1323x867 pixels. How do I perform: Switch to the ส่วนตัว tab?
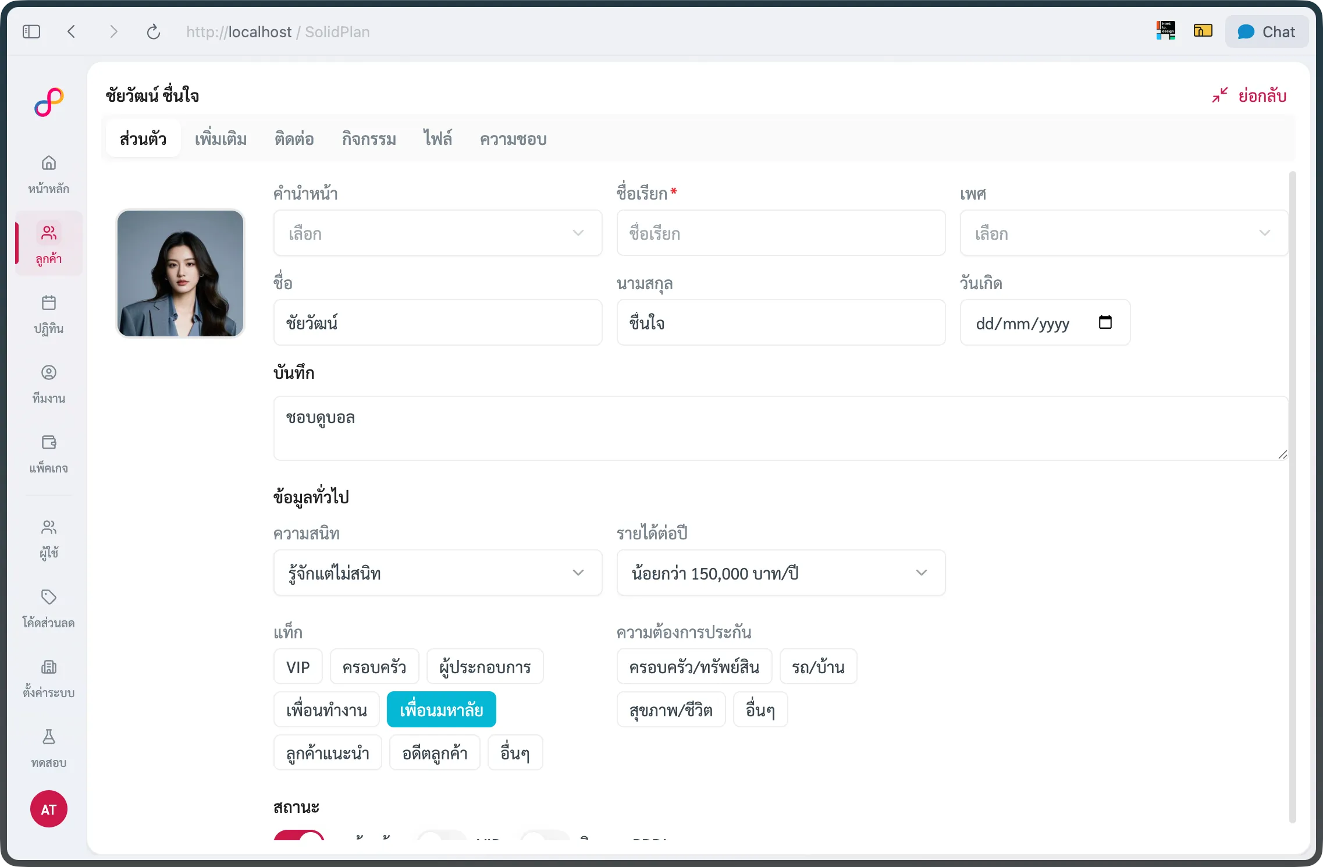pyautogui.click(x=143, y=139)
